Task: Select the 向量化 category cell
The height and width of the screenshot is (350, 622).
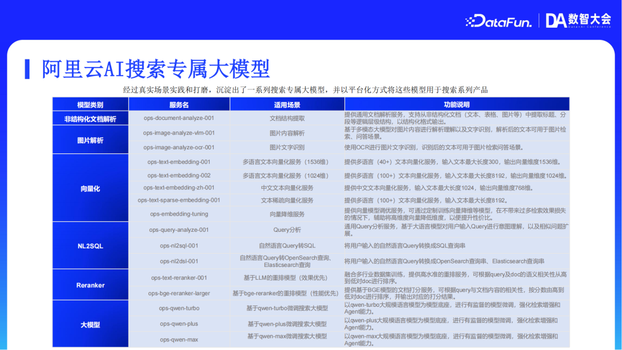Action: [90, 187]
